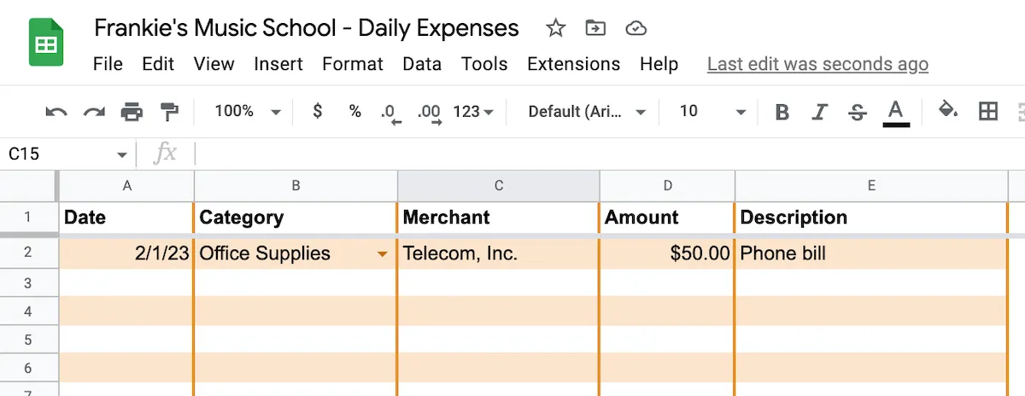This screenshot has width=1025, height=396.
Task: Open the last edit history link
Action: pos(817,64)
